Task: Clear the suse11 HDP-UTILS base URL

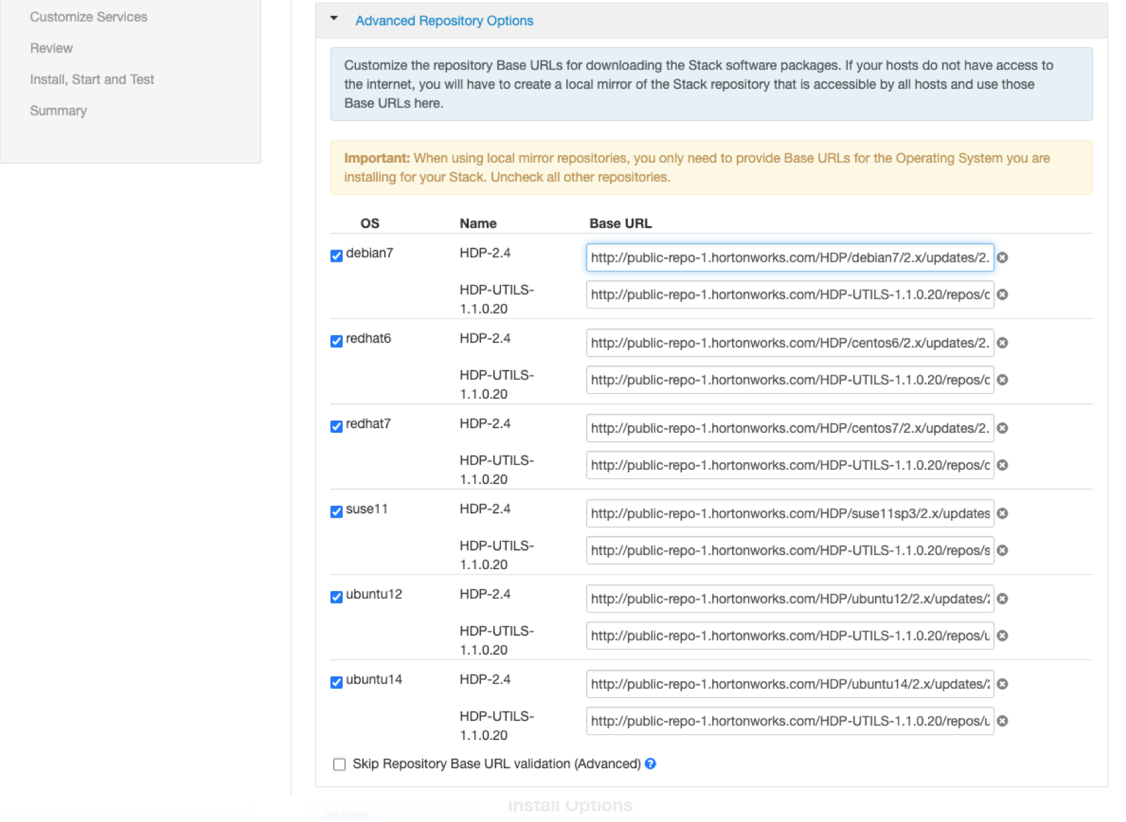Action: point(1002,551)
